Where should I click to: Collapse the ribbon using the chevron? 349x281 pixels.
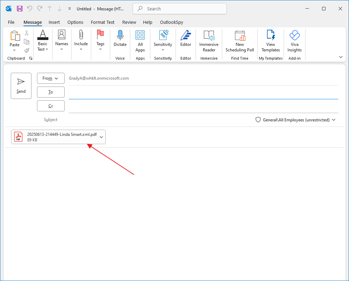pos(341,57)
